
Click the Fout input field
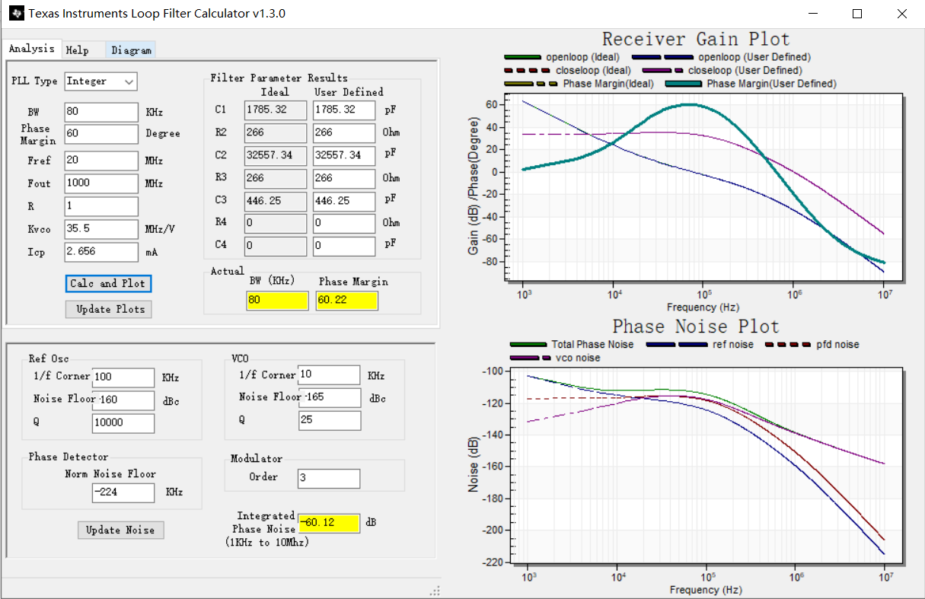click(x=101, y=183)
